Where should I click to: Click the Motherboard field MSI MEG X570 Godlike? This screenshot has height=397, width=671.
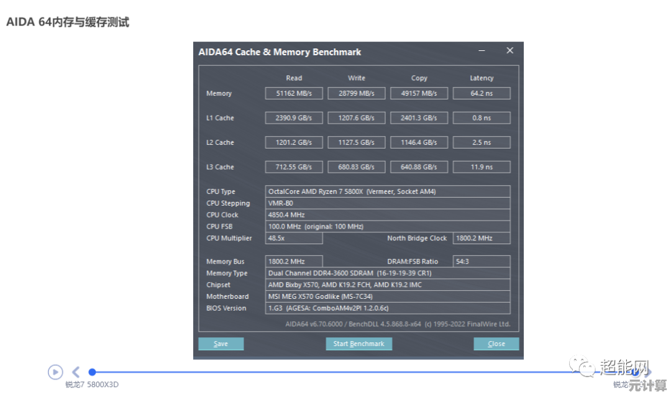[x=388, y=296]
